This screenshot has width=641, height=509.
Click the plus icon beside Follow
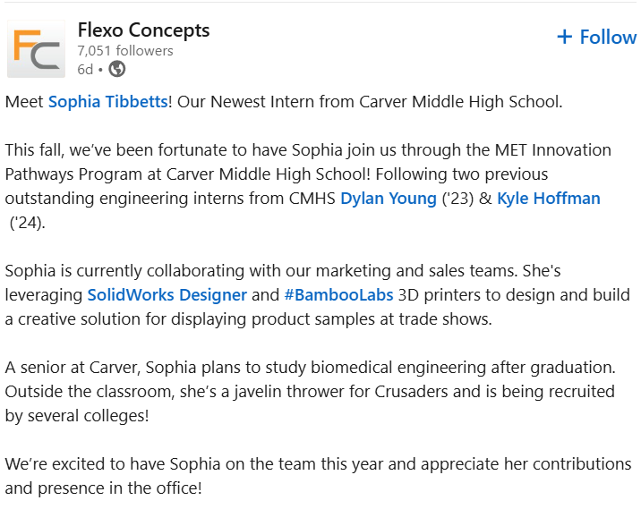[x=564, y=37]
